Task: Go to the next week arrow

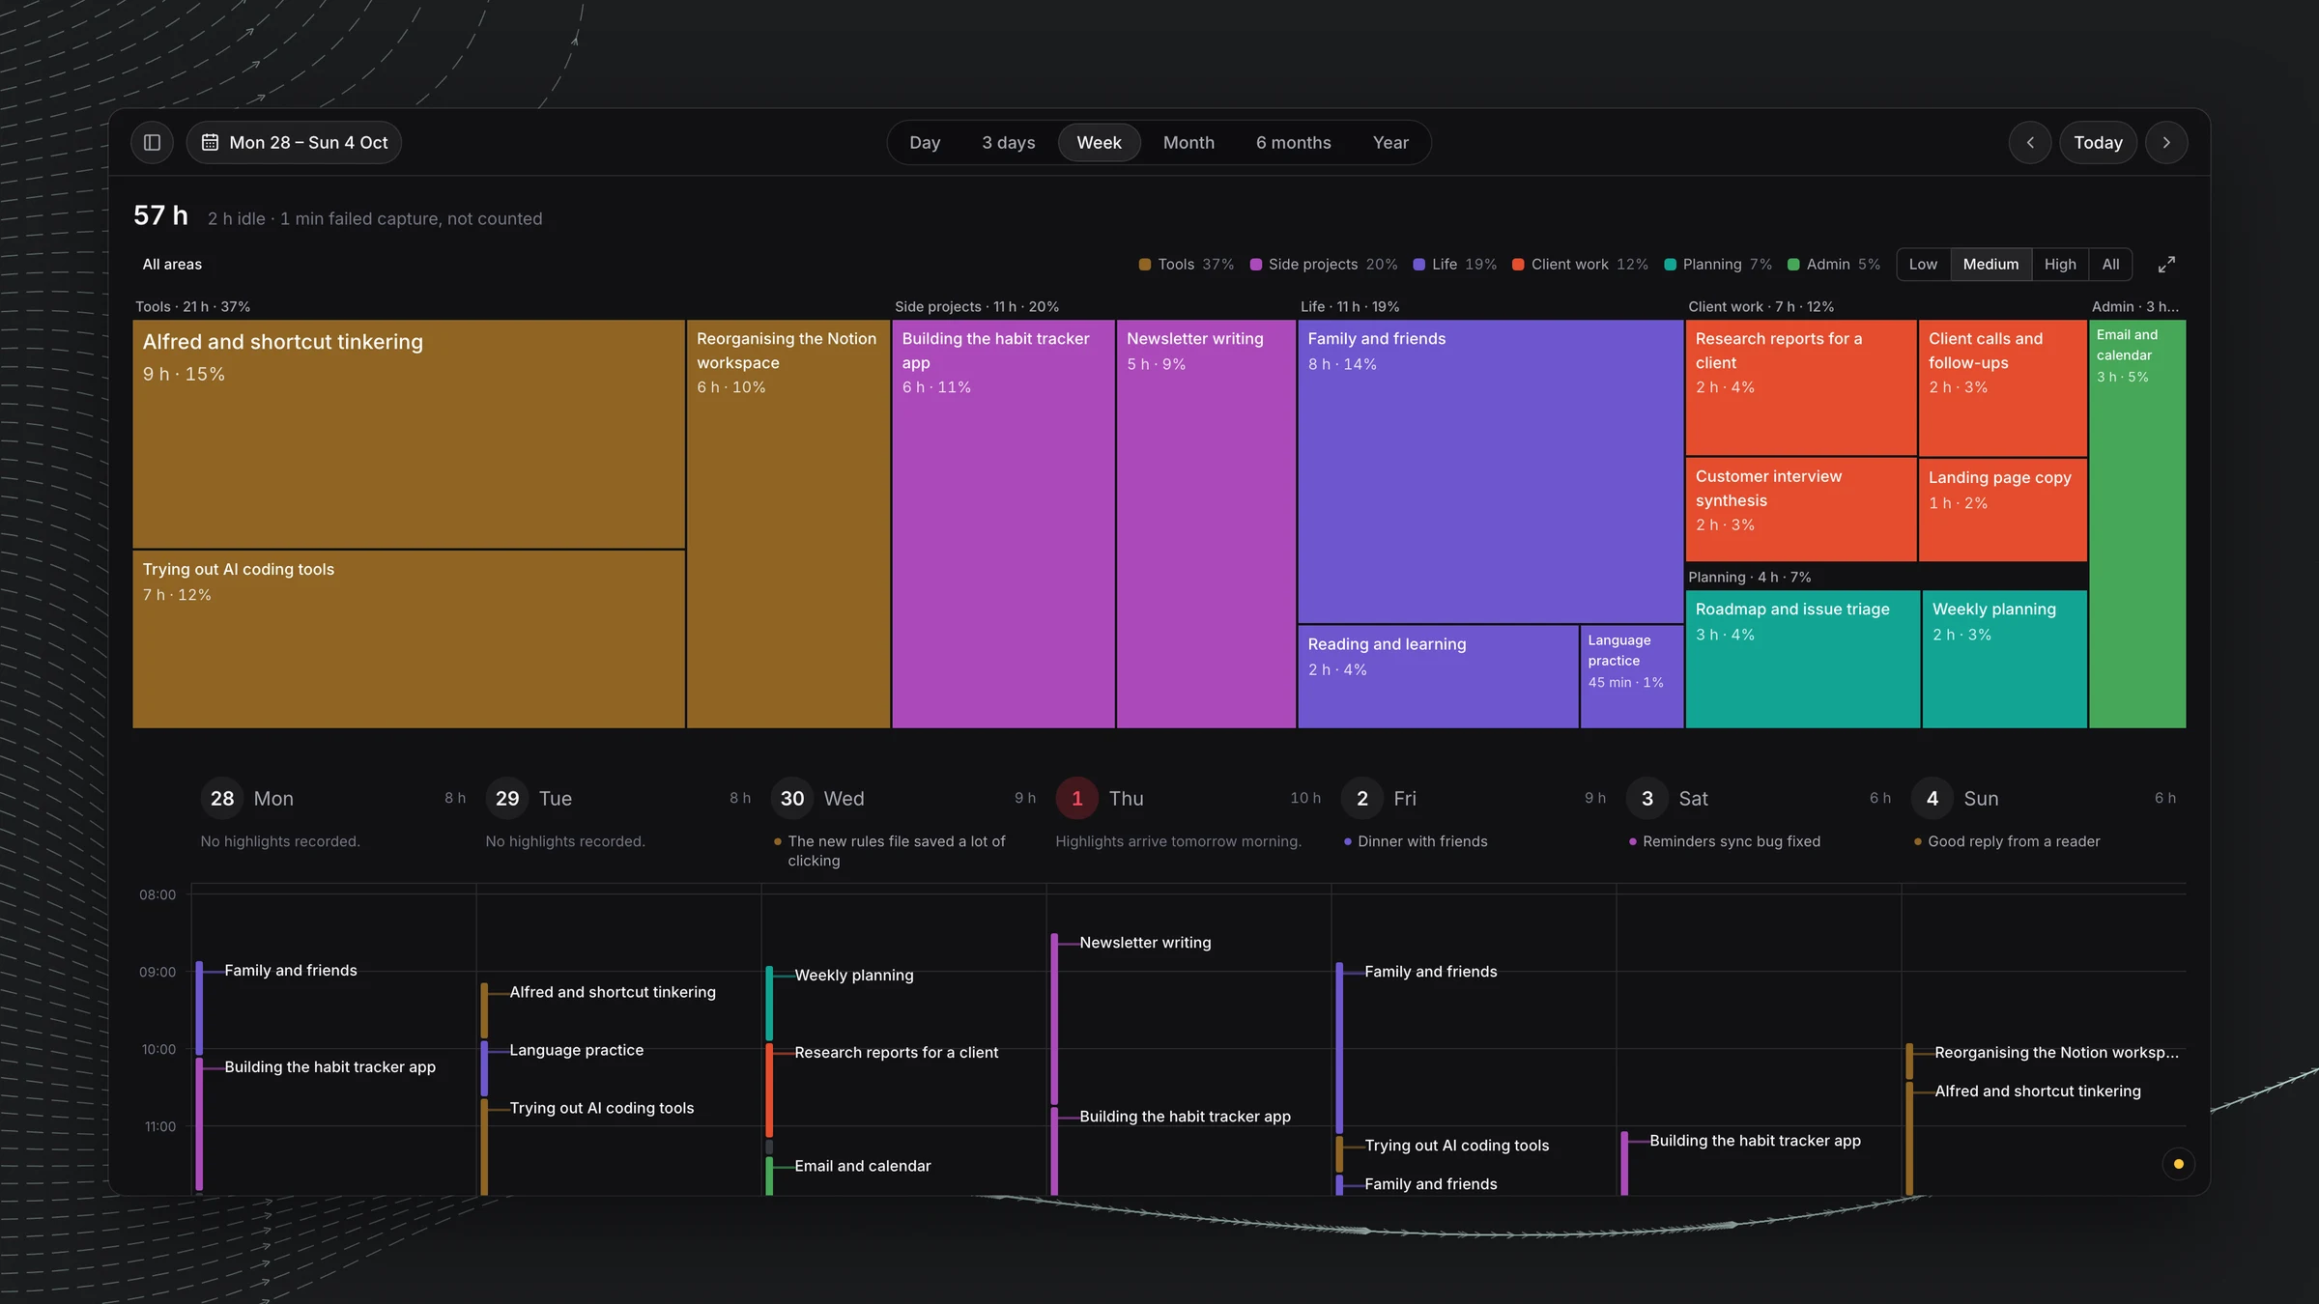Action: point(2166,142)
